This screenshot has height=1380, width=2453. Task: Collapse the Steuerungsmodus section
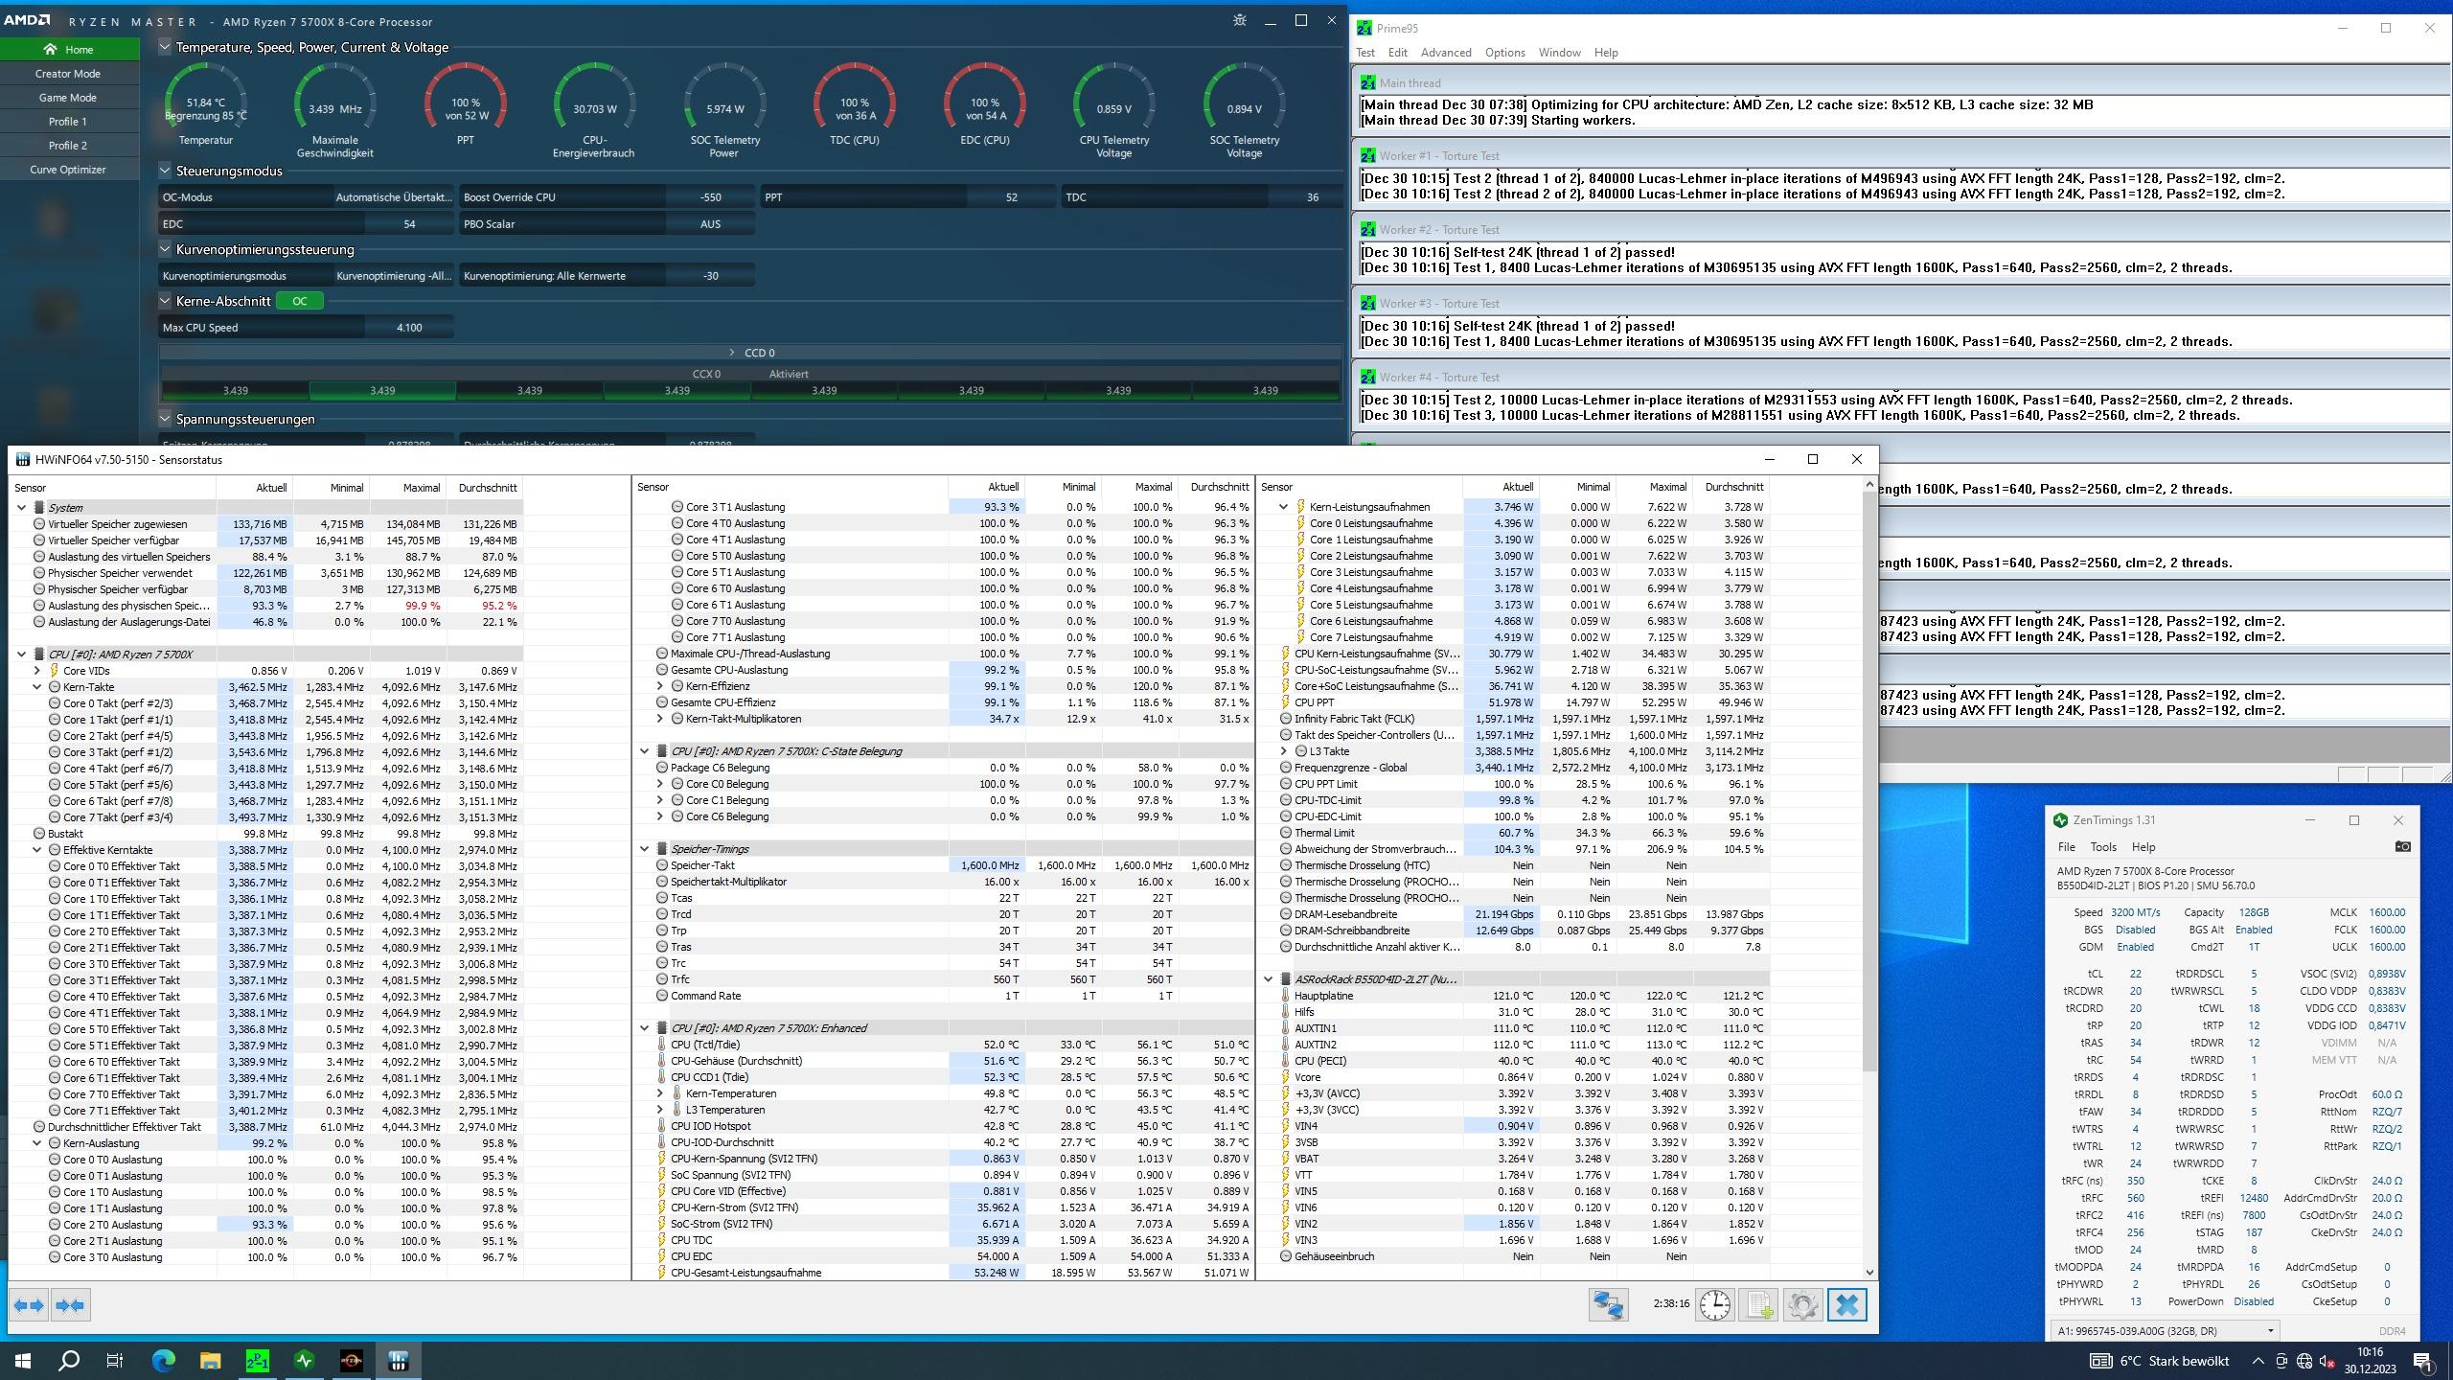point(165,171)
